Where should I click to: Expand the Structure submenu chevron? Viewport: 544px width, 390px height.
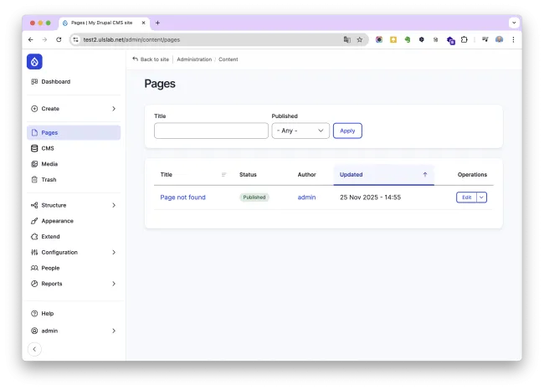click(x=114, y=205)
